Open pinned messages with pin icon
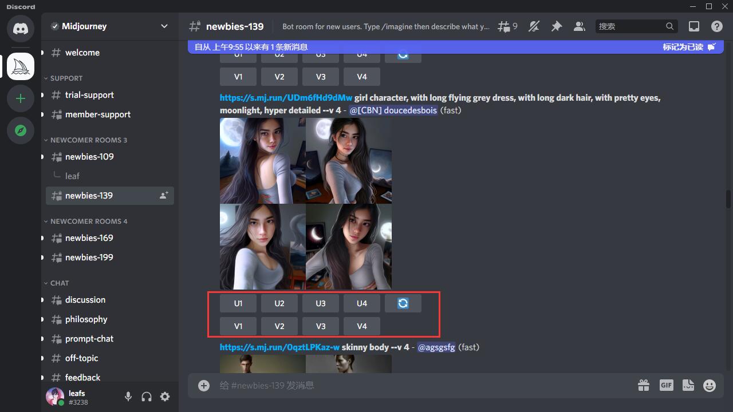 pyautogui.click(x=556, y=26)
